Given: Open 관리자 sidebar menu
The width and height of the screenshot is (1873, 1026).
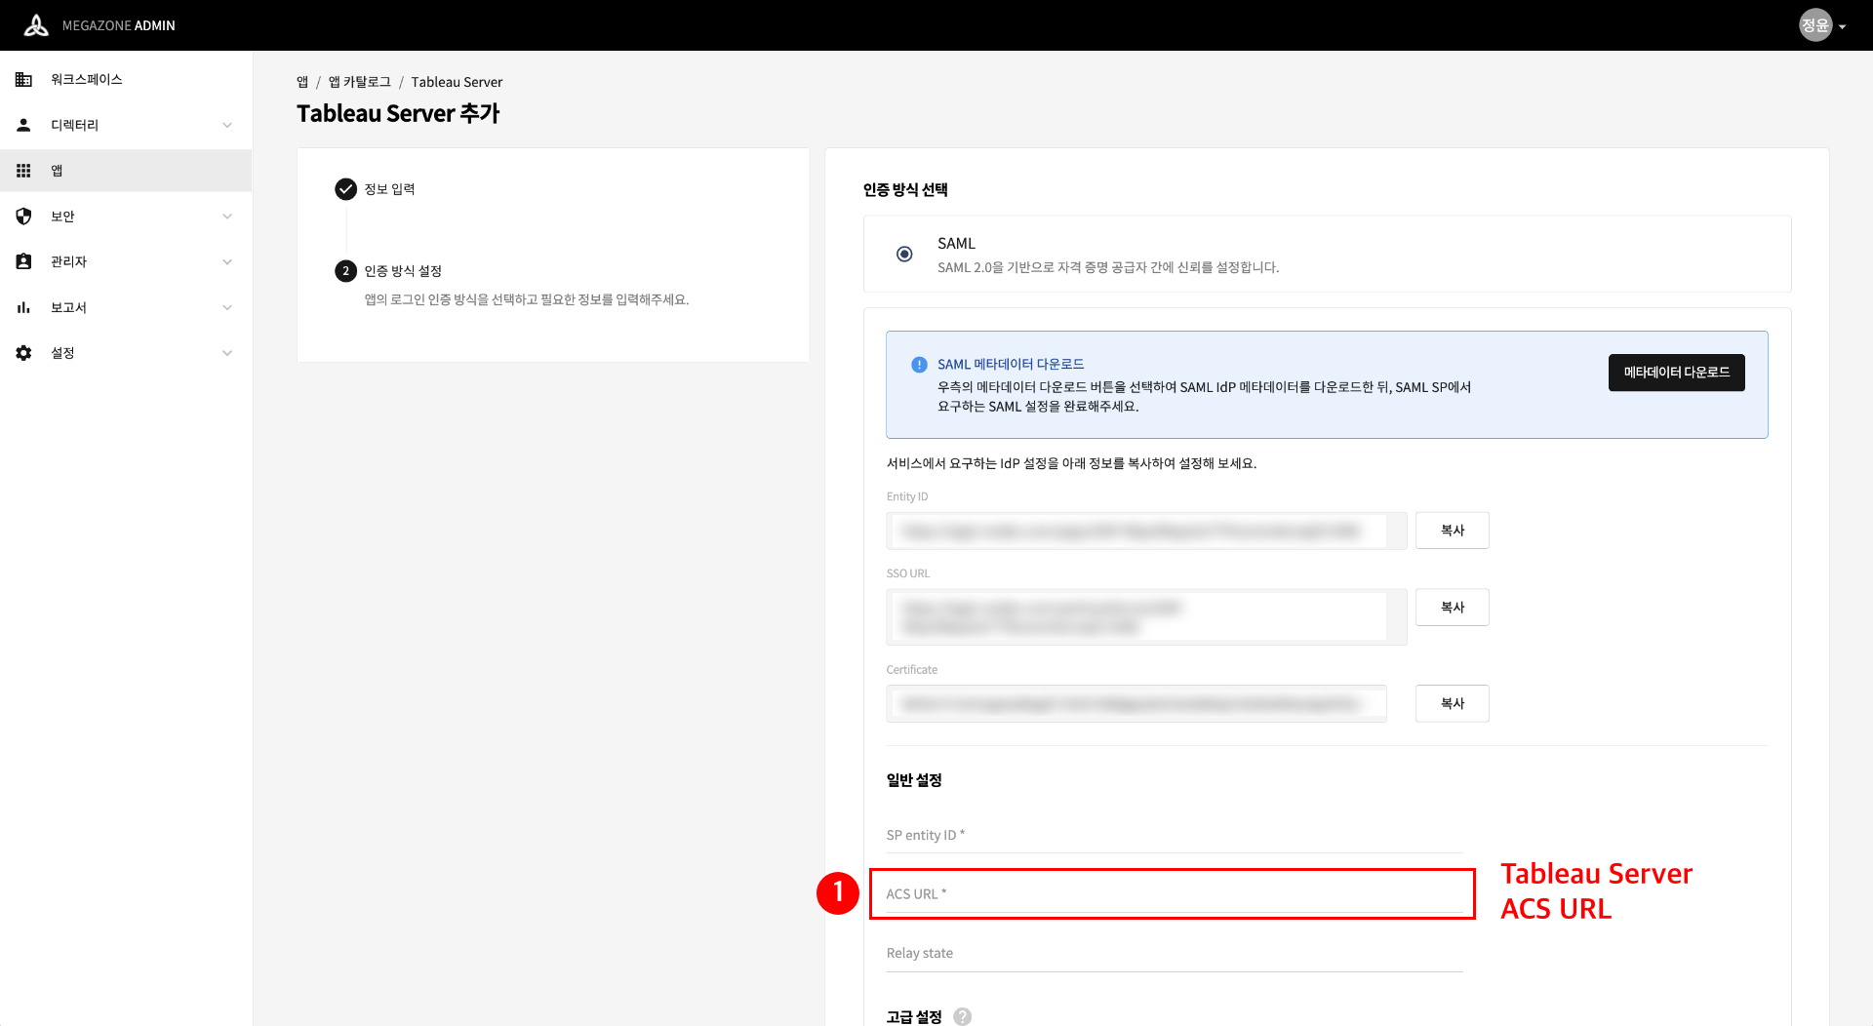Looking at the screenshot, I should pos(126,261).
